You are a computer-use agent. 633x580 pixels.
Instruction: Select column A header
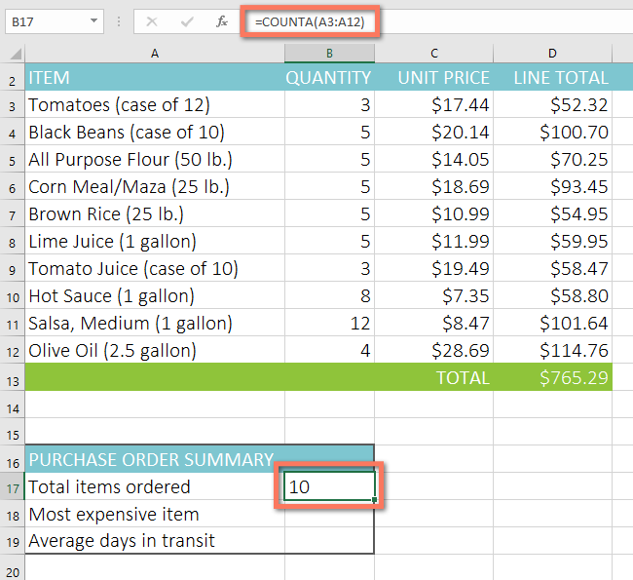155,54
